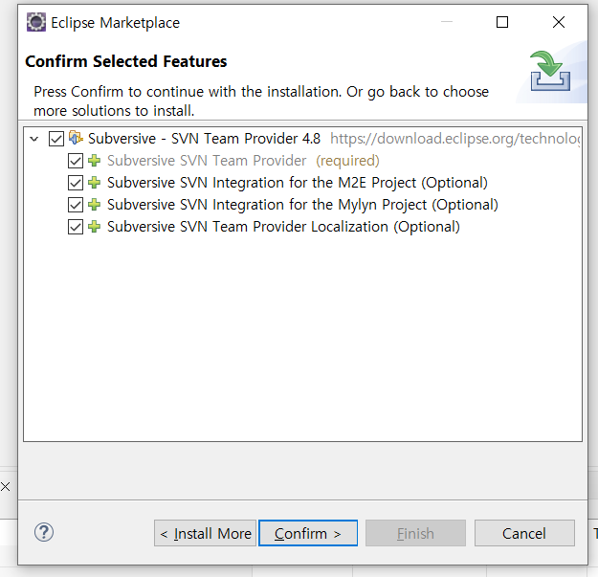Open help with the question mark icon
The width and height of the screenshot is (598, 577).
click(x=44, y=532)
